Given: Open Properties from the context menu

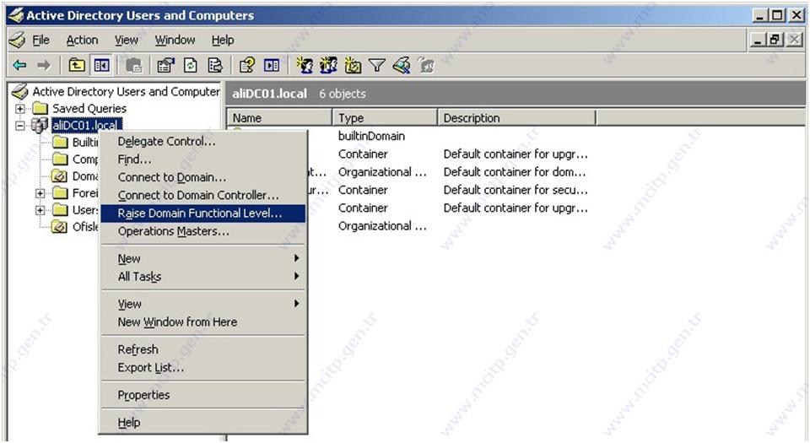Looking at the screenshot, I should tap(203, 395).
